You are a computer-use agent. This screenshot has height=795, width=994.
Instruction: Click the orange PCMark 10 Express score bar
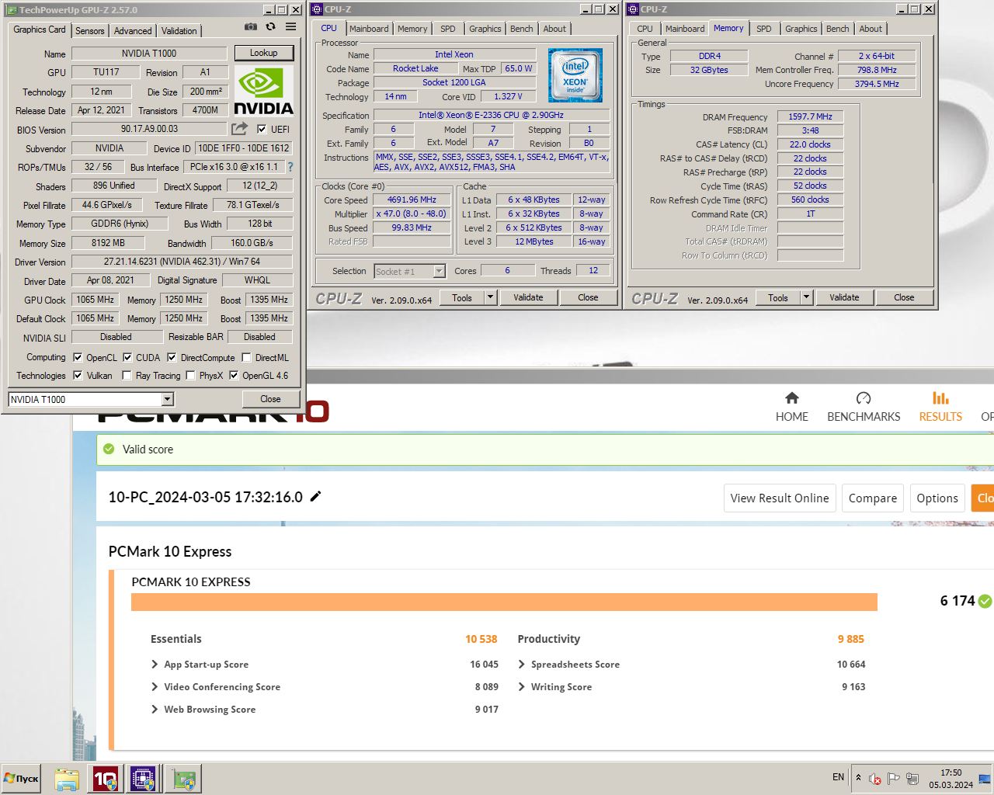504,602
